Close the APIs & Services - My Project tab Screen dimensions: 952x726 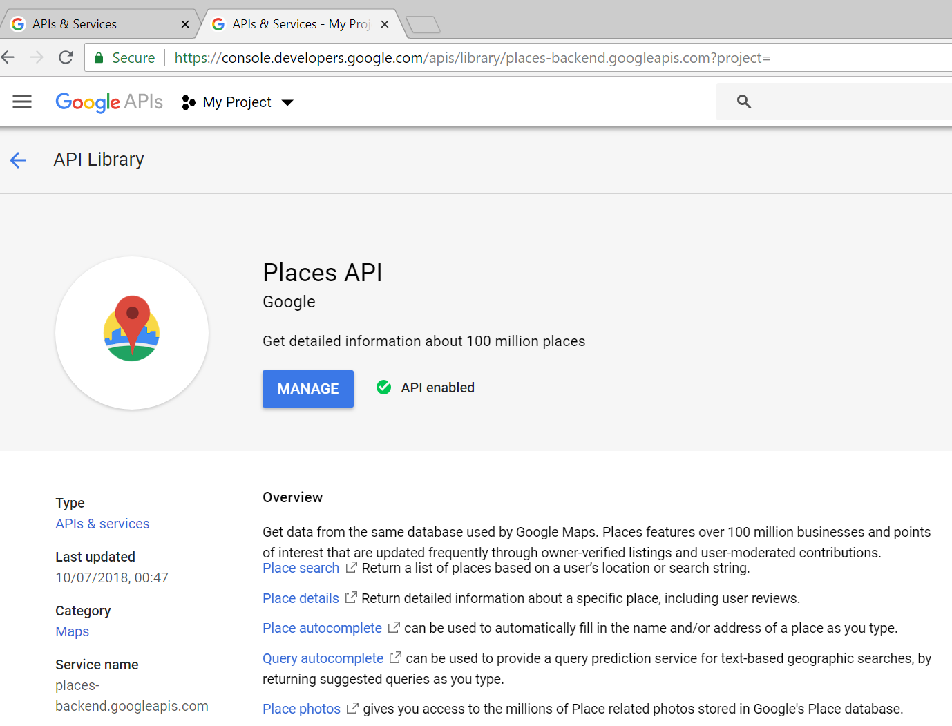pyautogui.click(x=385, y=24)
